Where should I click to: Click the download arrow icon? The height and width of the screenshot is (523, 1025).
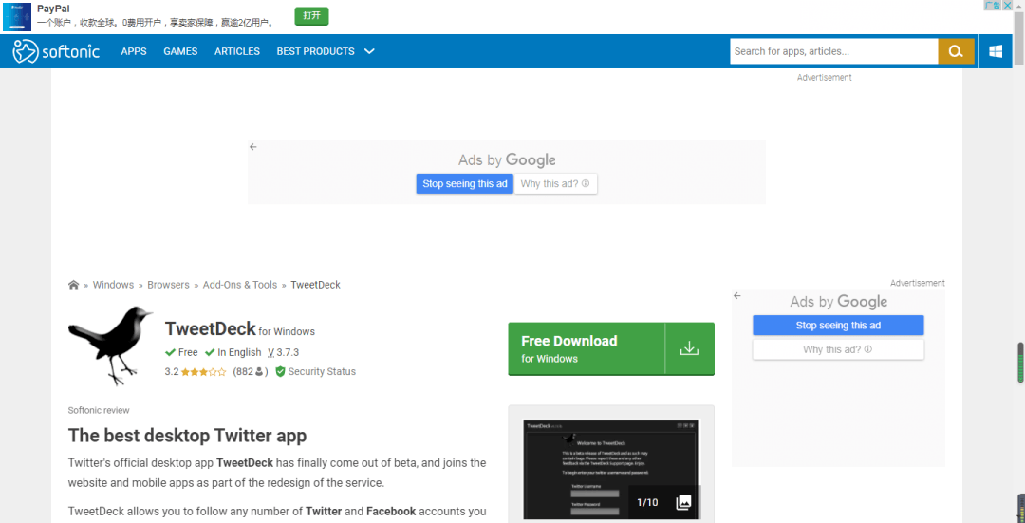pyautogui.click(x=689, y=348)
